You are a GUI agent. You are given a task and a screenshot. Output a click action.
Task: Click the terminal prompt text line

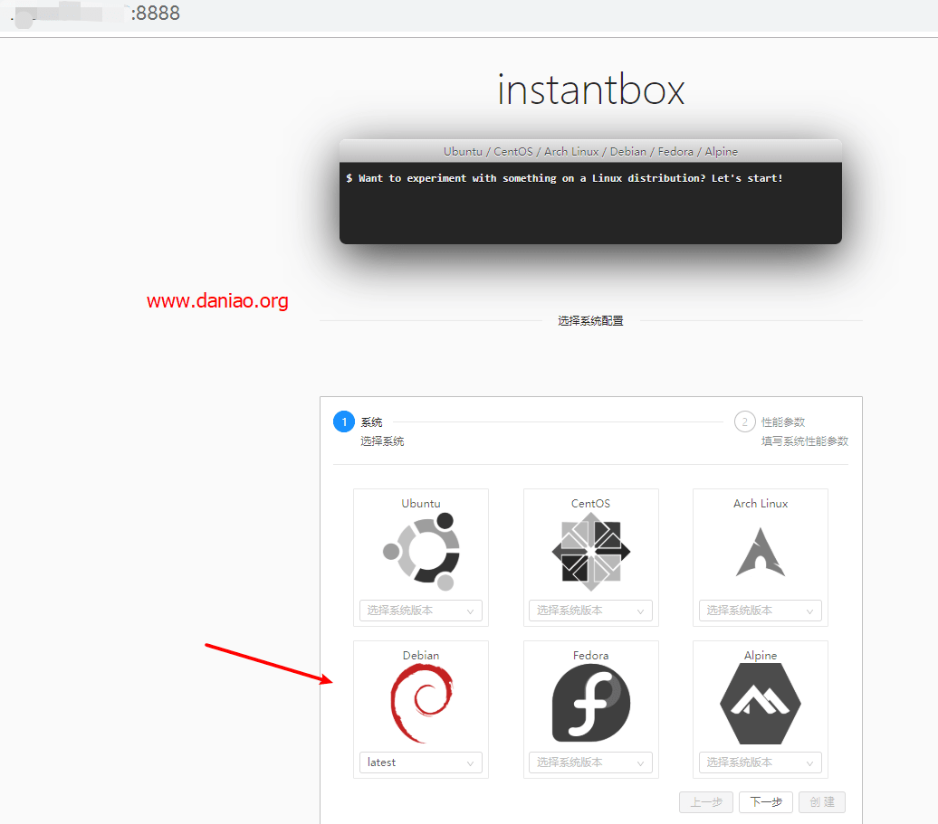tap(564, 178)
